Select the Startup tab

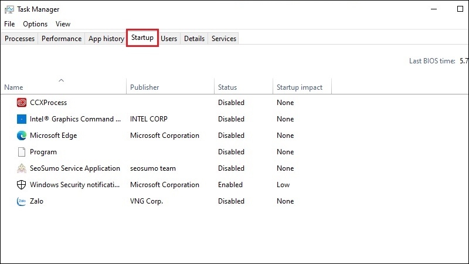pos(142,38)
